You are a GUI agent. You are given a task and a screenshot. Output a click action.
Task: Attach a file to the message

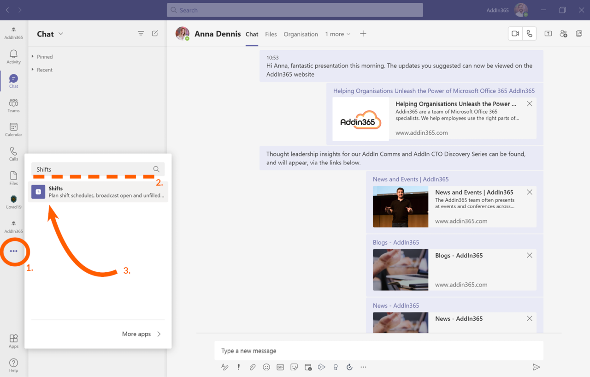252,367
